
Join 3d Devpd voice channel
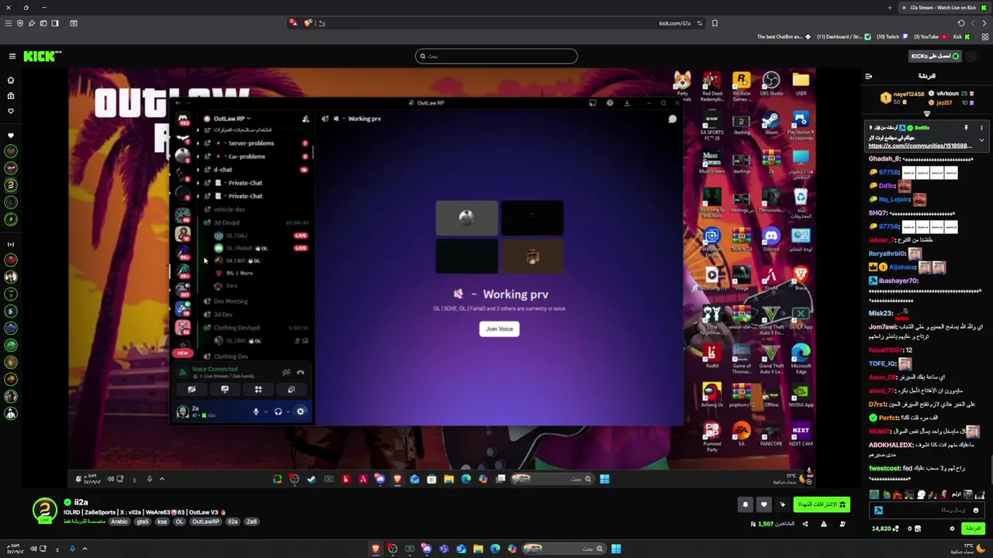[x=227, y=222]
